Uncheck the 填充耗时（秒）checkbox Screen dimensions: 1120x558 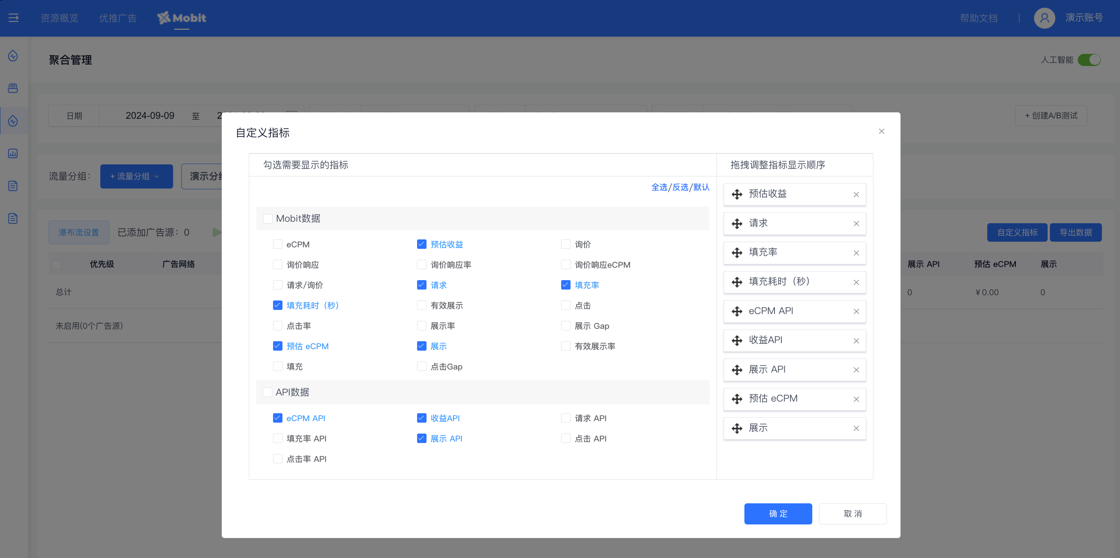[278, 305]
